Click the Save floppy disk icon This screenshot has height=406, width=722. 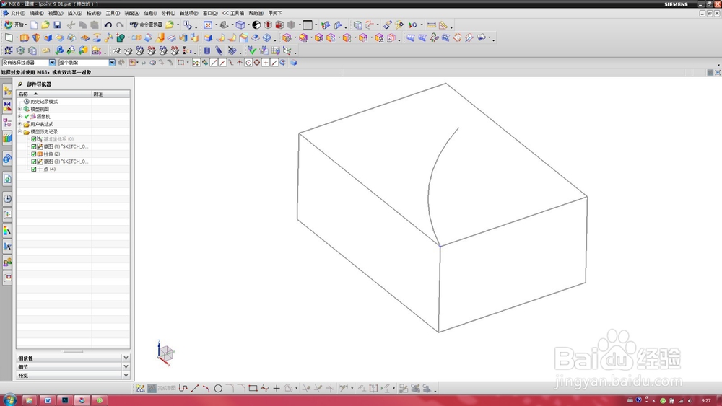click(x=57, y=25)
